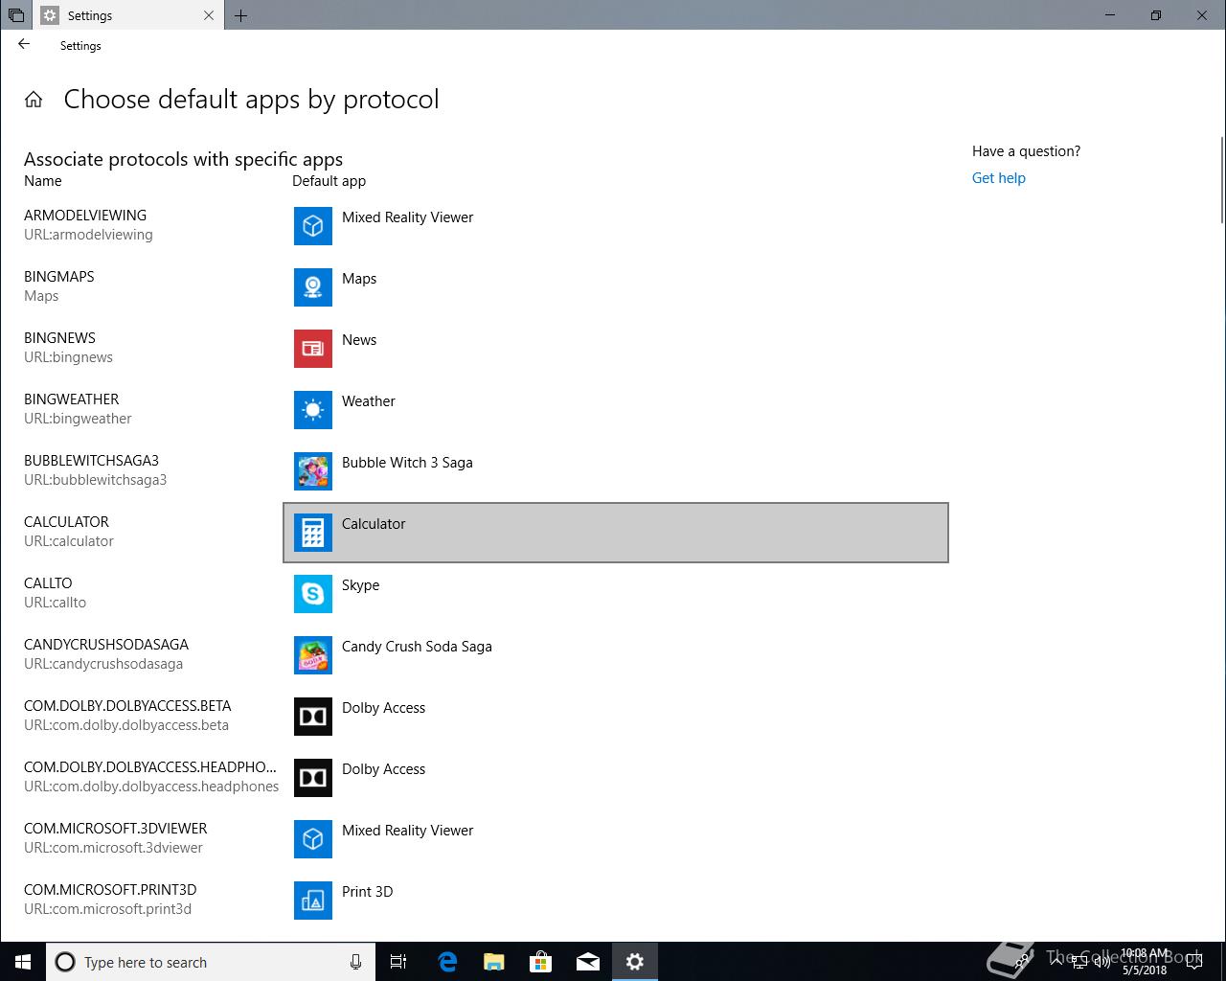Click the CANDYCRUSHSODASAGA protocol name
Image resolution: width=1226 pixels, height=981 pixels.
(x=106, y=645)
